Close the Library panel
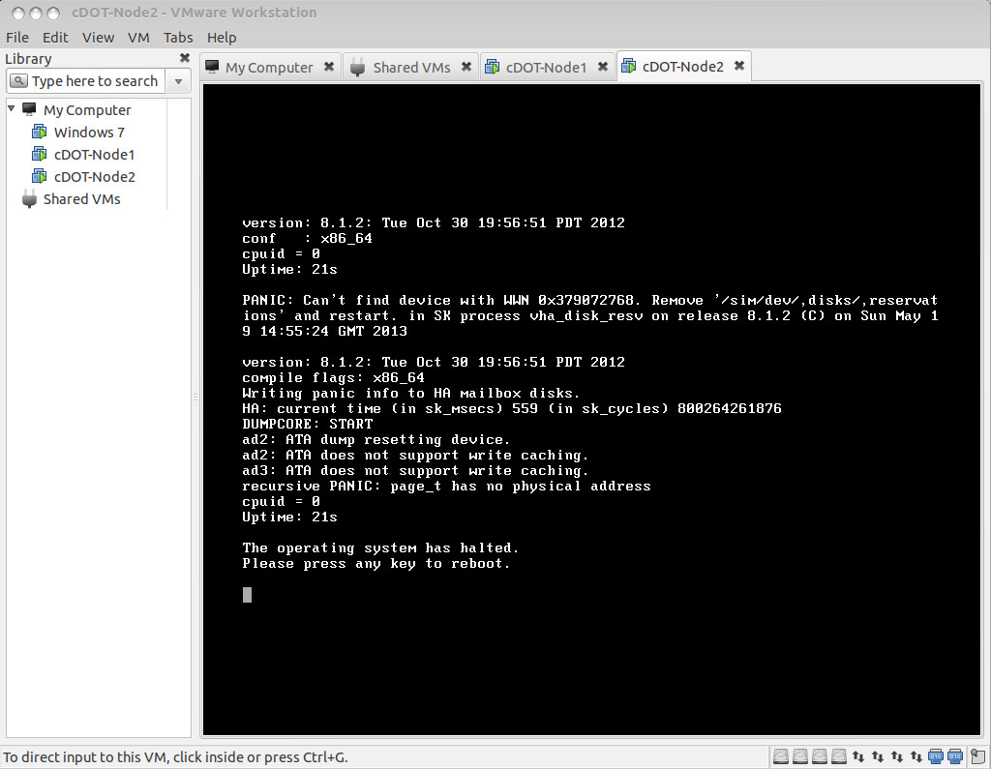 (x=185, y=58)
